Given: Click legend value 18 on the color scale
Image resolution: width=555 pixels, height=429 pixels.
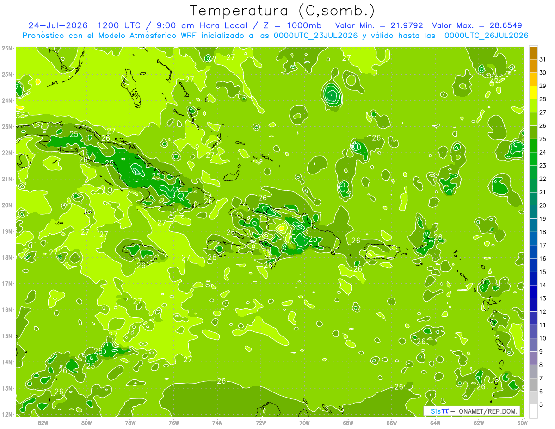Looking at the screenshot, I should coord(543,232).
